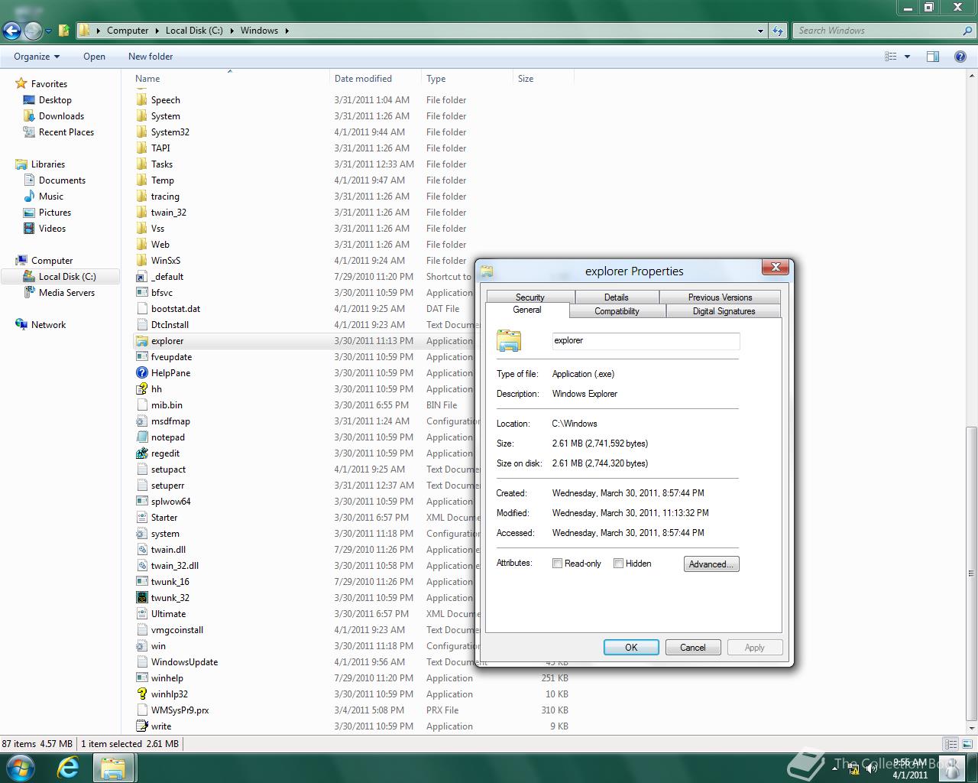Image resolution: width=978 pixels, height=783 pixels.
Task: Click the change view icon in toolbar
Action: tap(890, 57)
